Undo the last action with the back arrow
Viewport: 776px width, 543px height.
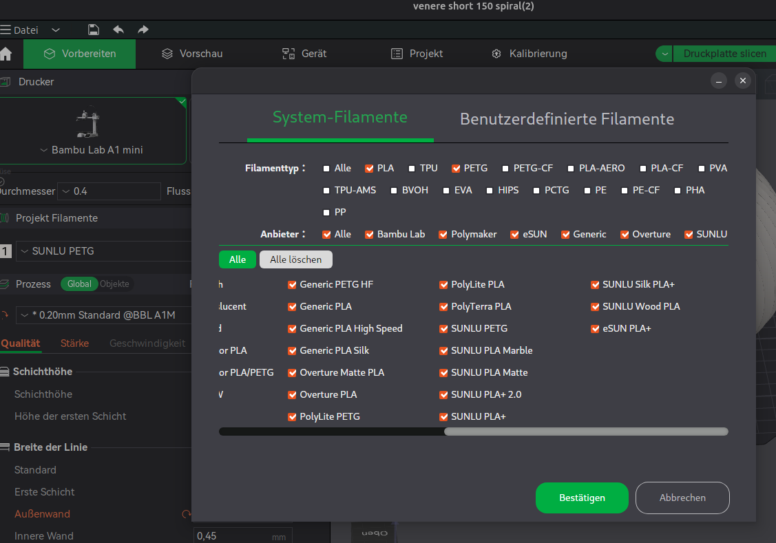click(x=118, y=30)
